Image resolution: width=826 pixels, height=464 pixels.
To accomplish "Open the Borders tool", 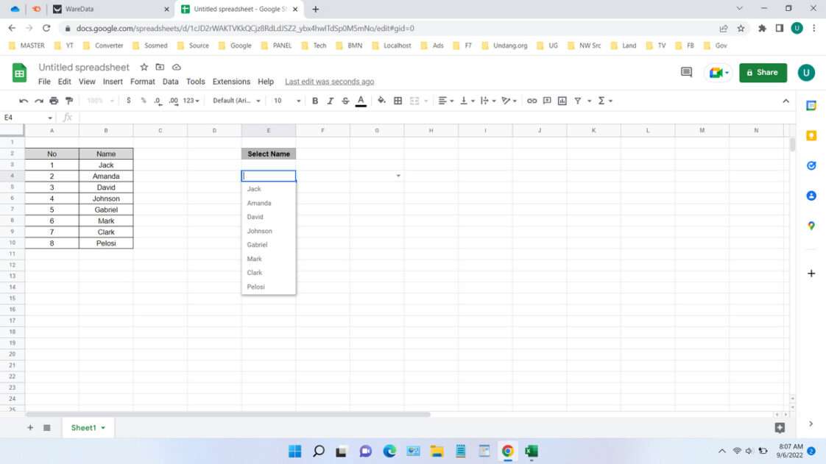I will (398, 101).
